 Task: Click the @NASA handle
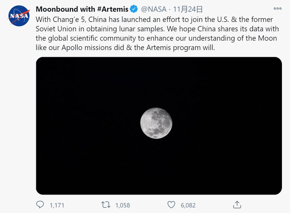point(154,9)
